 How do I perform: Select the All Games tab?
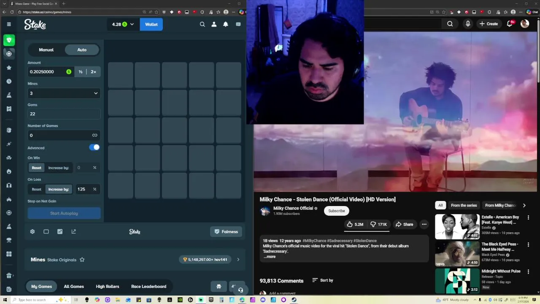pyautogui.click(x=74, y=286)
